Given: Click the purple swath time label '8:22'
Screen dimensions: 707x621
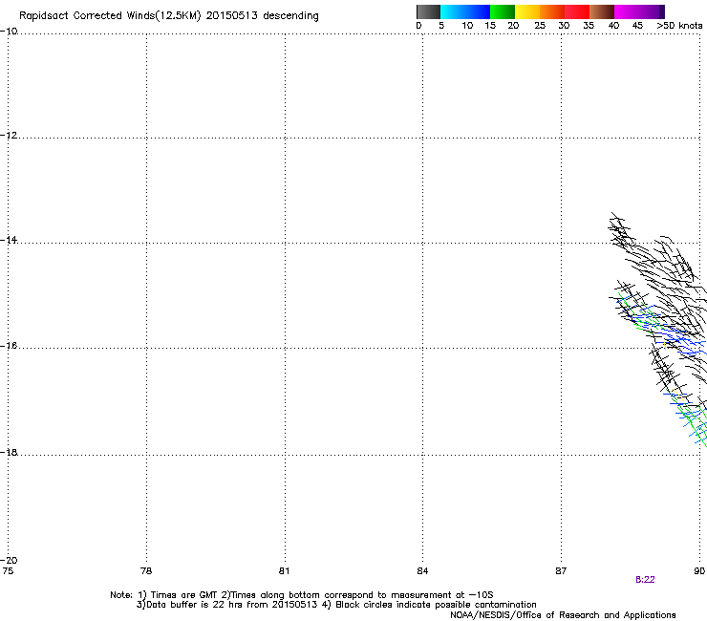Looking at the screenshot, I should [645, 580].
